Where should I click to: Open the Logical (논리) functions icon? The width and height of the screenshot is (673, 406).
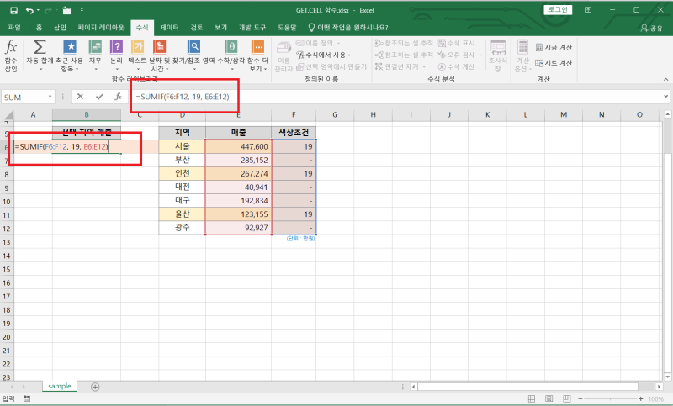116,47
